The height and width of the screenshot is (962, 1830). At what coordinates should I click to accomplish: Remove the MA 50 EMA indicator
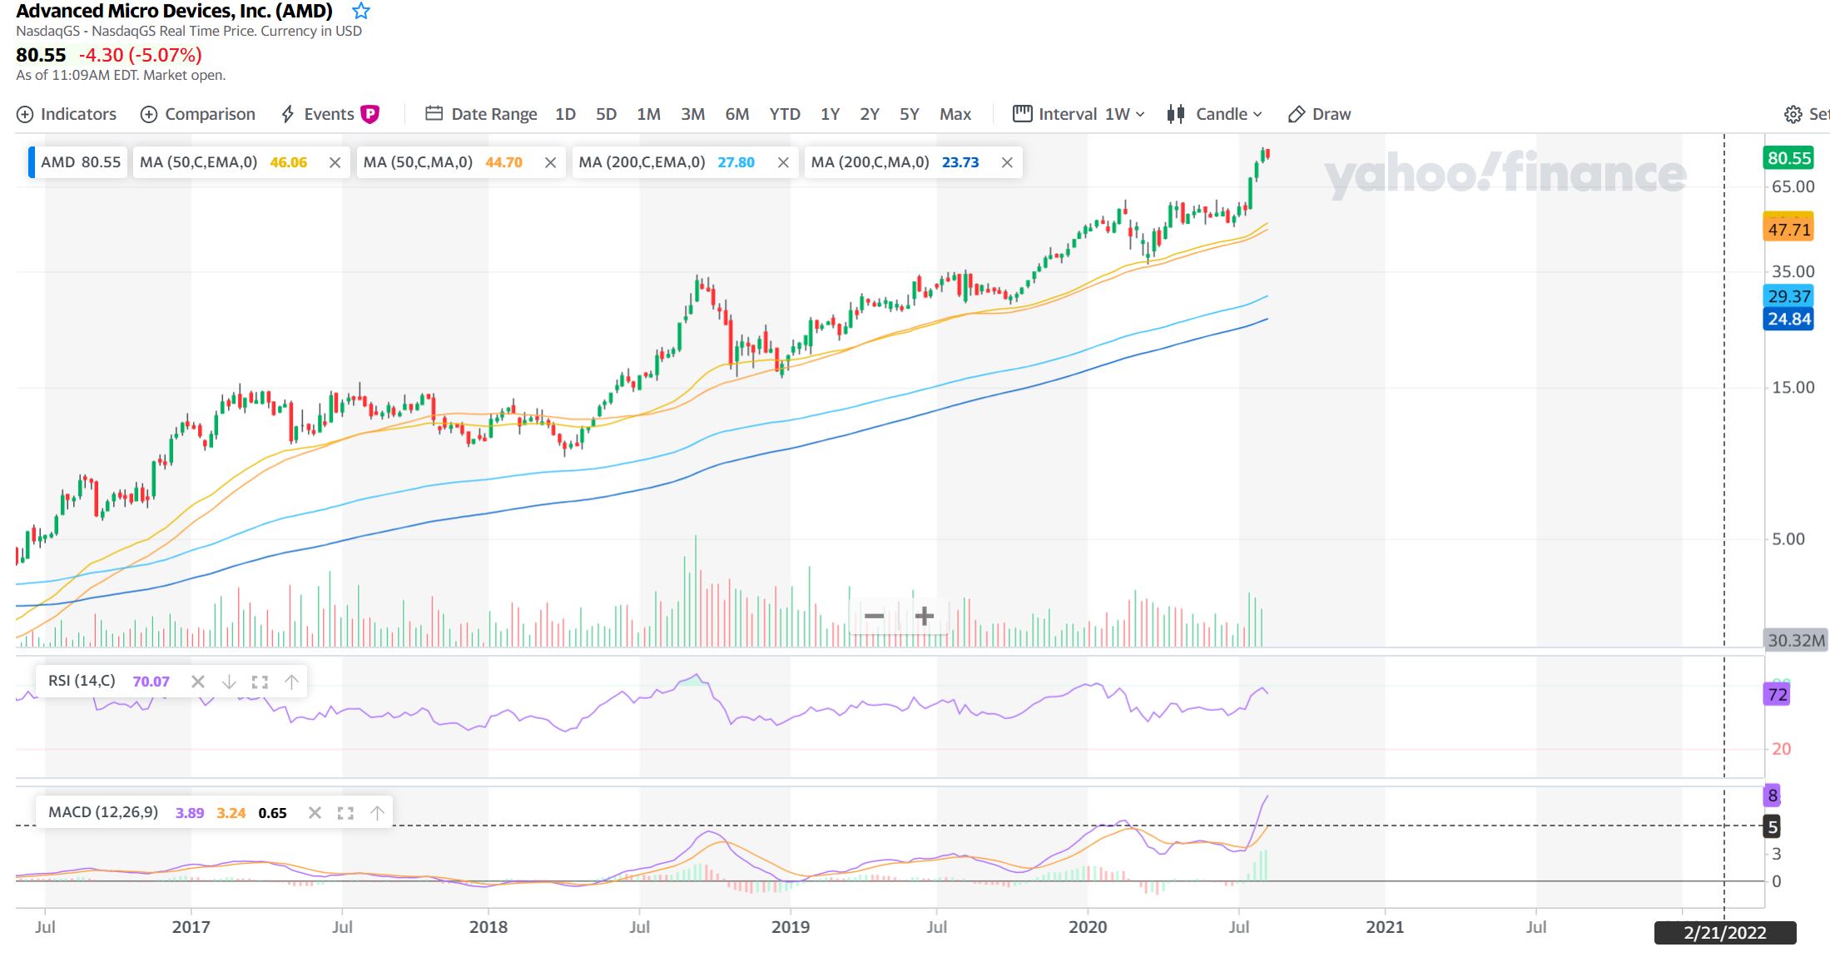pyautogui.click(x=335, y=163)
